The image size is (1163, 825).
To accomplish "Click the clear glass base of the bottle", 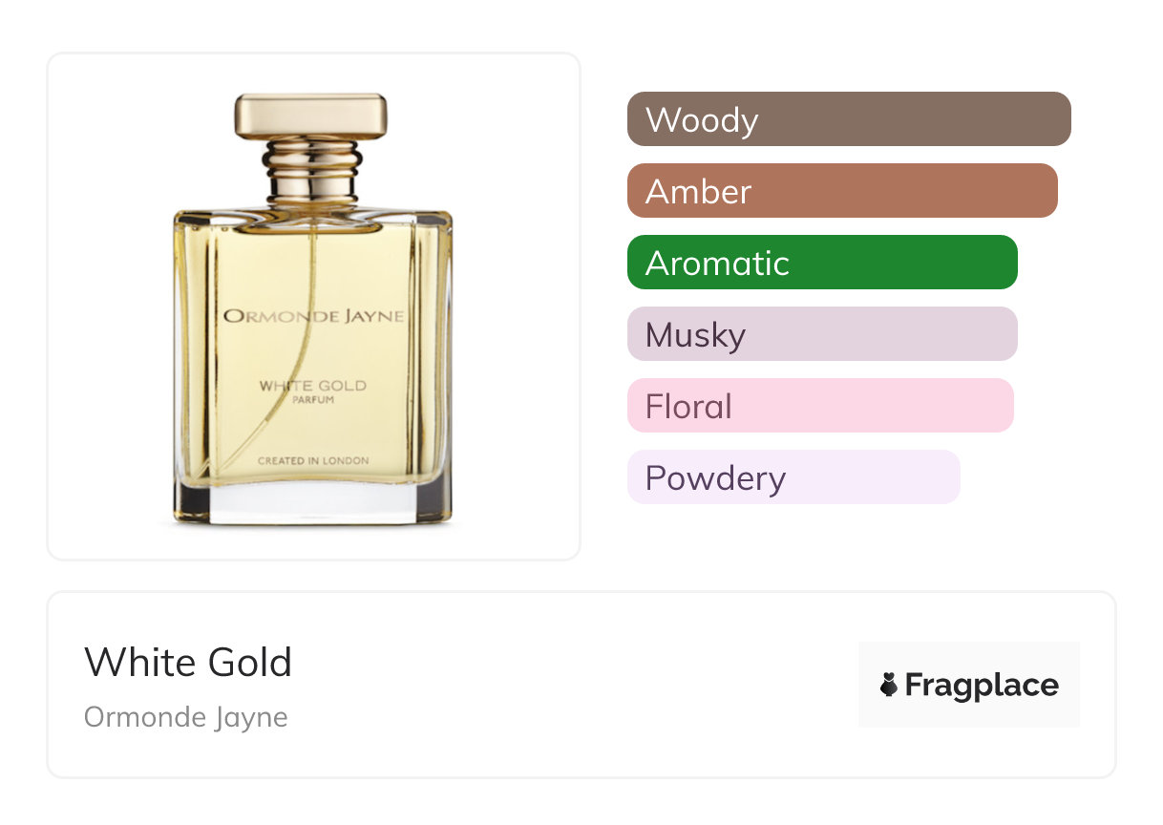I will [x=311, y=503].
